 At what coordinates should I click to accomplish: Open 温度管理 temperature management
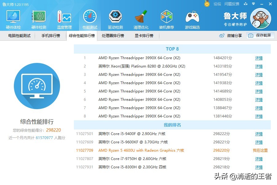[x=64, y=18]
